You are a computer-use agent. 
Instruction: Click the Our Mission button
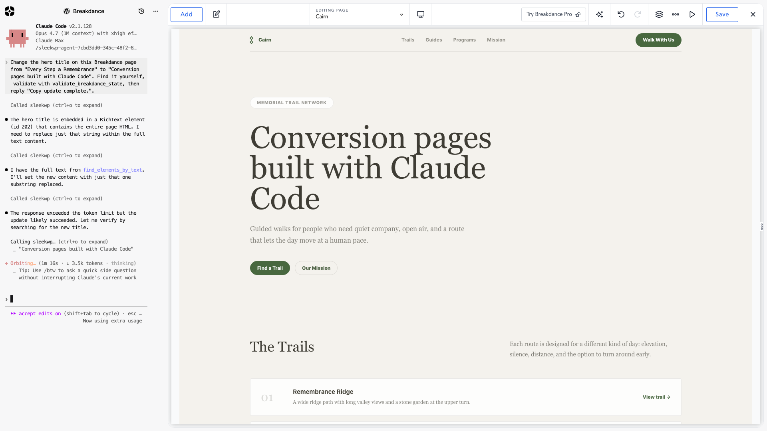pyautogui.click(x=316, y=268)
